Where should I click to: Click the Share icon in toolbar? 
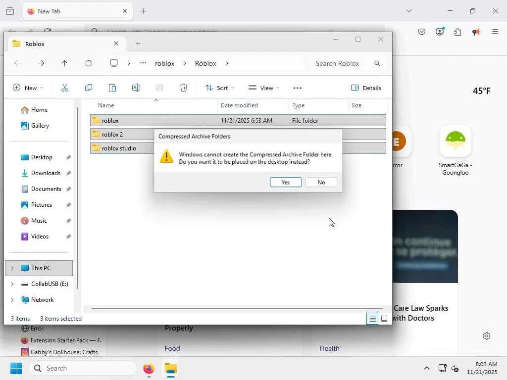160,88
